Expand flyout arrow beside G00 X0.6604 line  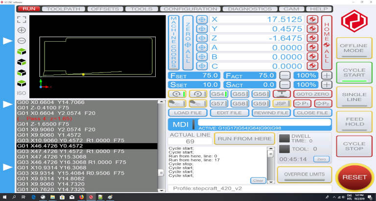pos(7,104)
